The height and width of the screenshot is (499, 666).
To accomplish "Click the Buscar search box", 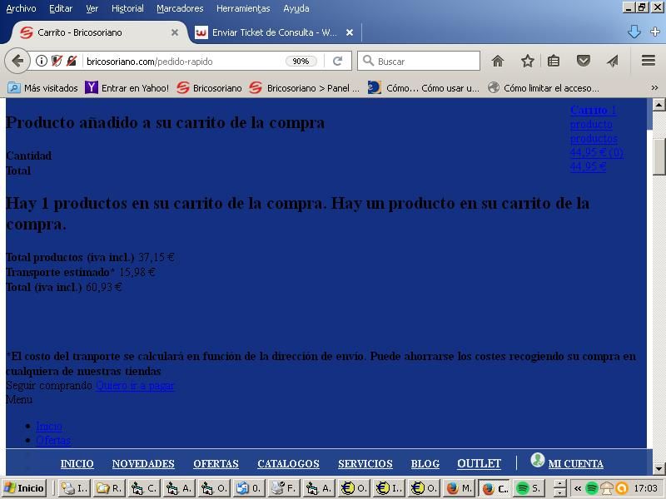I will point(419,61).
